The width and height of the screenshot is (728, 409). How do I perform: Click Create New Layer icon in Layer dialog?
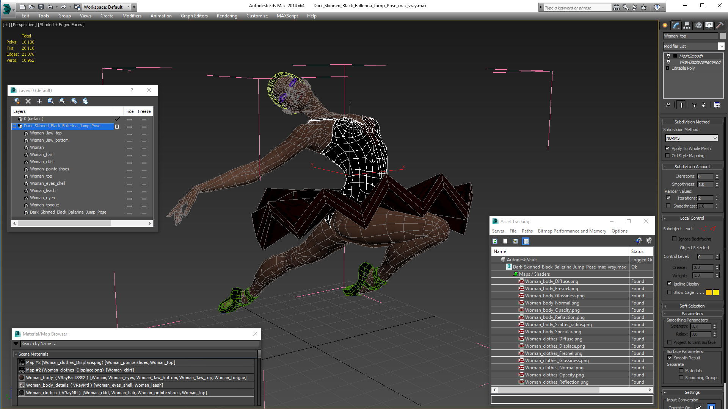pyautogui.click(x=17, y=101)
